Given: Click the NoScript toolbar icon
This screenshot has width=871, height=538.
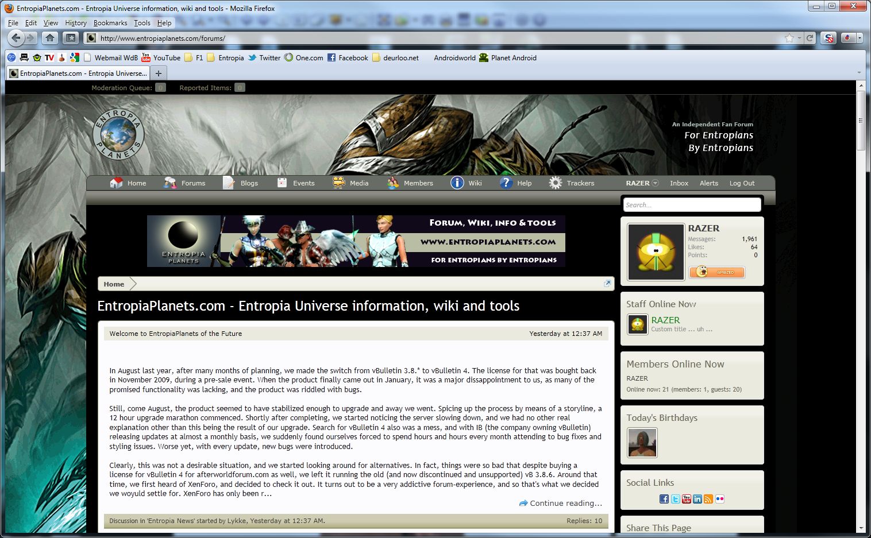Looking at the screenshot, I should point(828,38).
